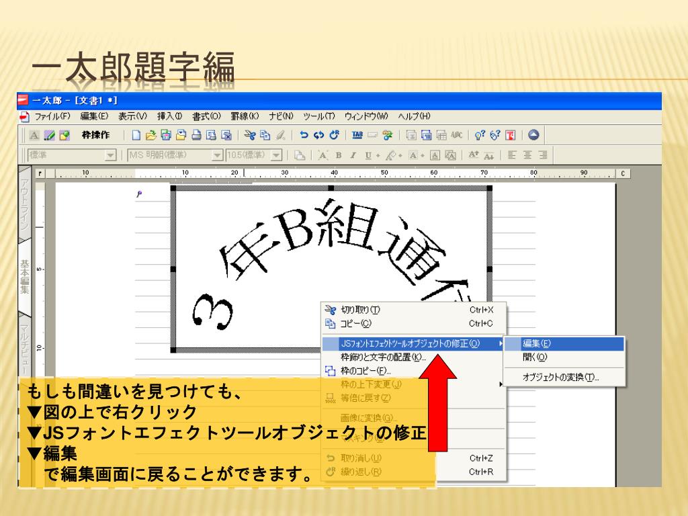This screenshot has width=688, height=516.
Task: Click the align left icon
Action: tap(511, 155)
